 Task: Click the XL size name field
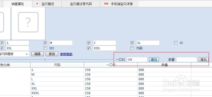coord(148,43)
